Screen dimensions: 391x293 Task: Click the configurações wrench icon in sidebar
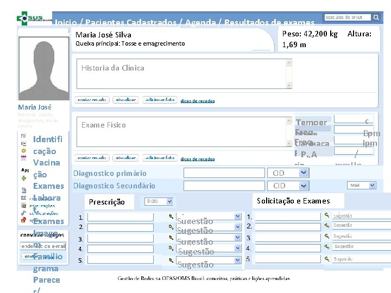click(x=24, y=213)
